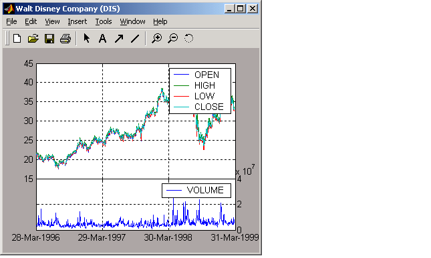431x258 pixels.
Task: Pick the Insert Arrow tool
Action: point(119,39)
